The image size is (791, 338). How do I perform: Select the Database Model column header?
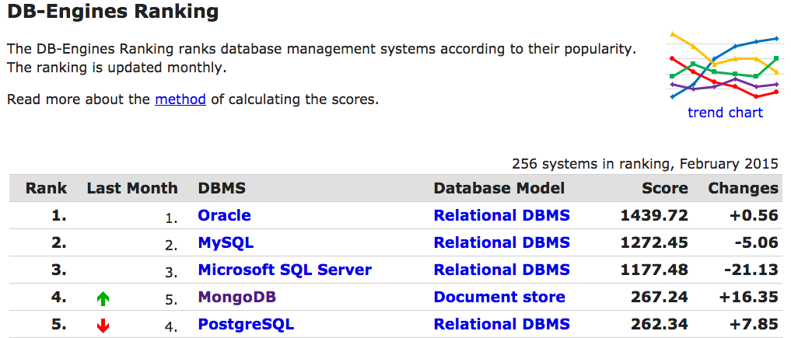(x=499, y=188)
